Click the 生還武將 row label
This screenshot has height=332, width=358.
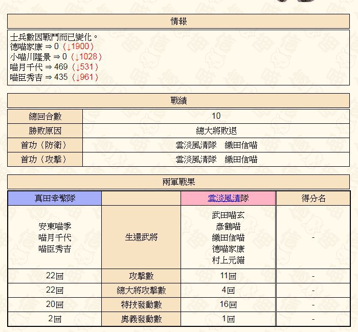(x=141, y=237)
